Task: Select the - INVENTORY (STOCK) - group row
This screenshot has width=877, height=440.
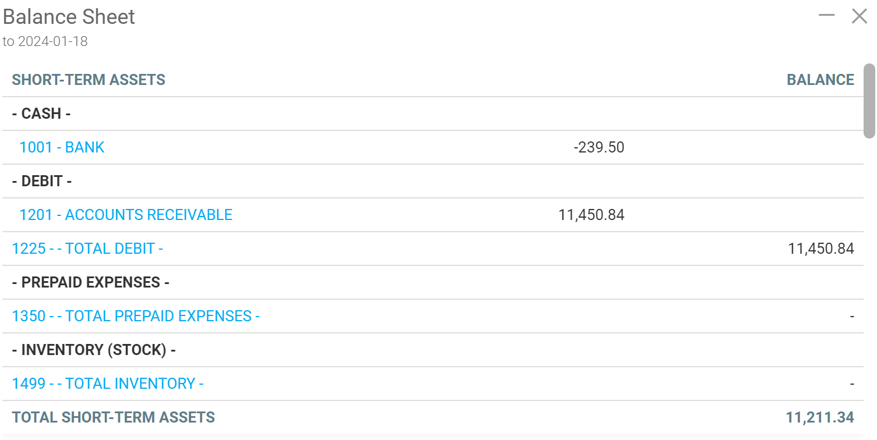Action: pos(94,350)
